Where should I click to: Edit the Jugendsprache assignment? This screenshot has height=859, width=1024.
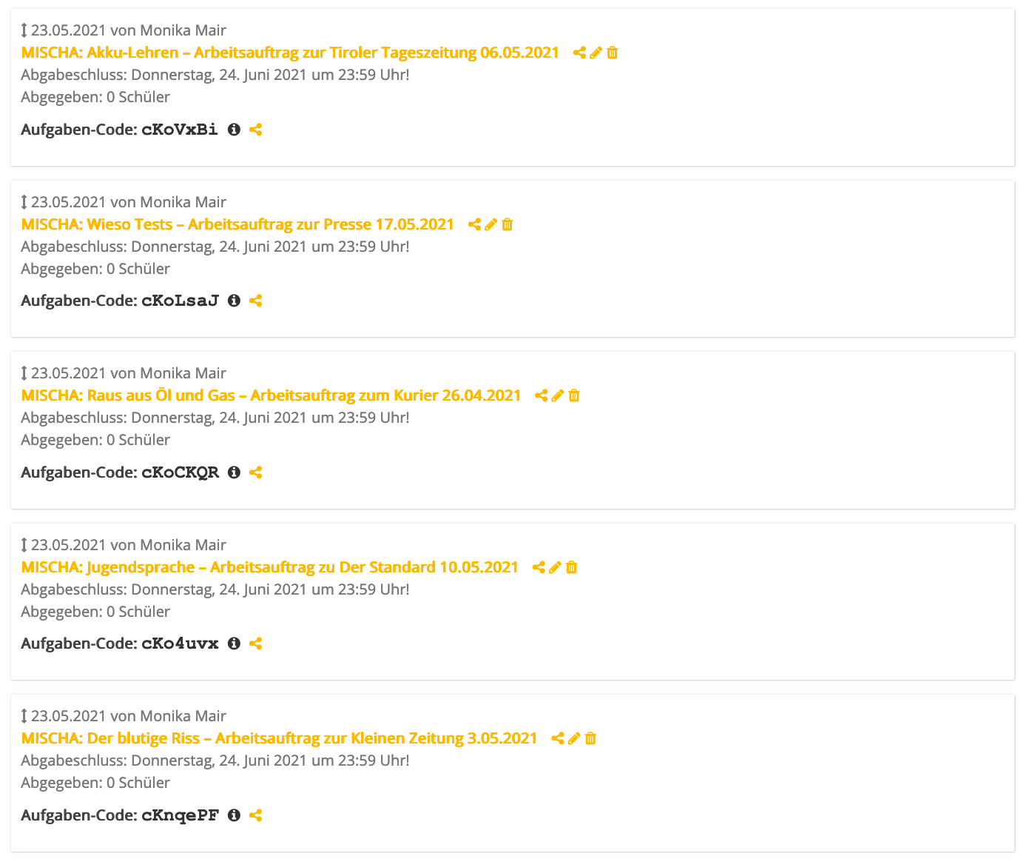[x=555, y=567]
